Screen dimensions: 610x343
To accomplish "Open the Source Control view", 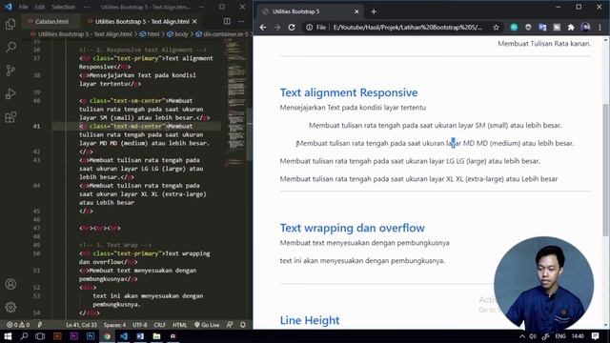I will pos(10,71).
